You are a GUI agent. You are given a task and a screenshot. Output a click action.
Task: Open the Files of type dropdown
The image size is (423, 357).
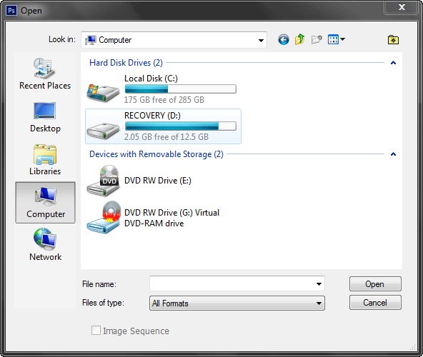[237, 303]
